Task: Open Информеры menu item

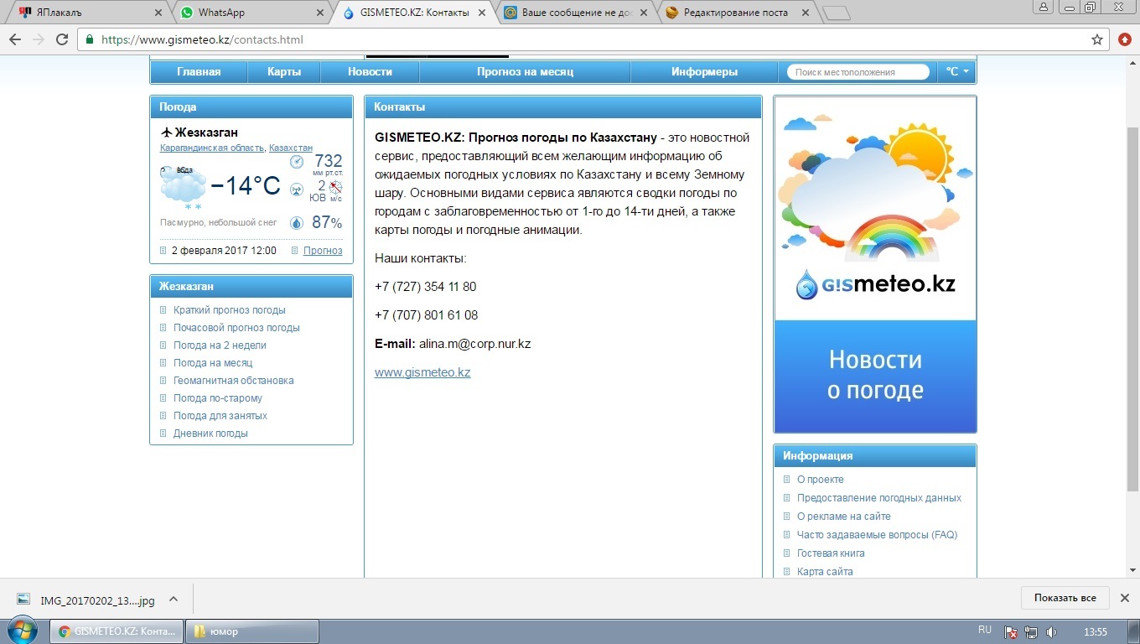Action: (704, 72)
